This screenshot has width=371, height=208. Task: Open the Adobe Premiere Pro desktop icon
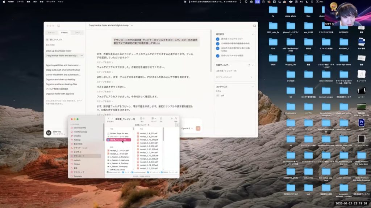pyautogui.click(x=361, y=122)
